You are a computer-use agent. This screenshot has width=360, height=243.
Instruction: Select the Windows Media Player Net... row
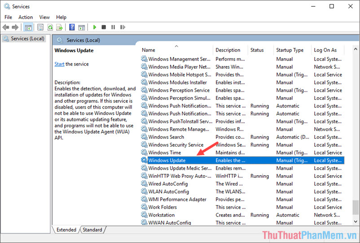pyautogui.click(x=242, y=67)
